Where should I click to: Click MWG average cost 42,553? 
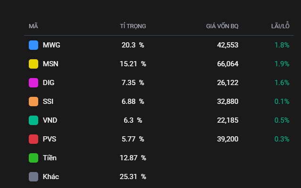[x=227, y=45]
